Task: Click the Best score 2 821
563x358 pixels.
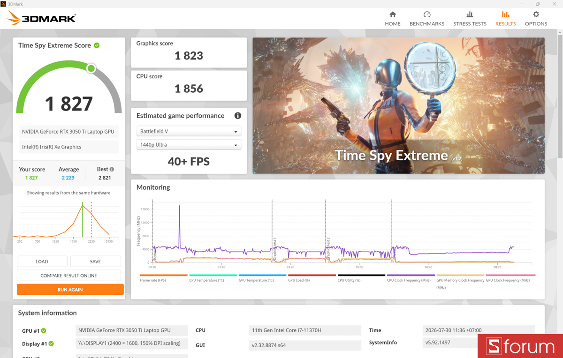Action: 105,178
